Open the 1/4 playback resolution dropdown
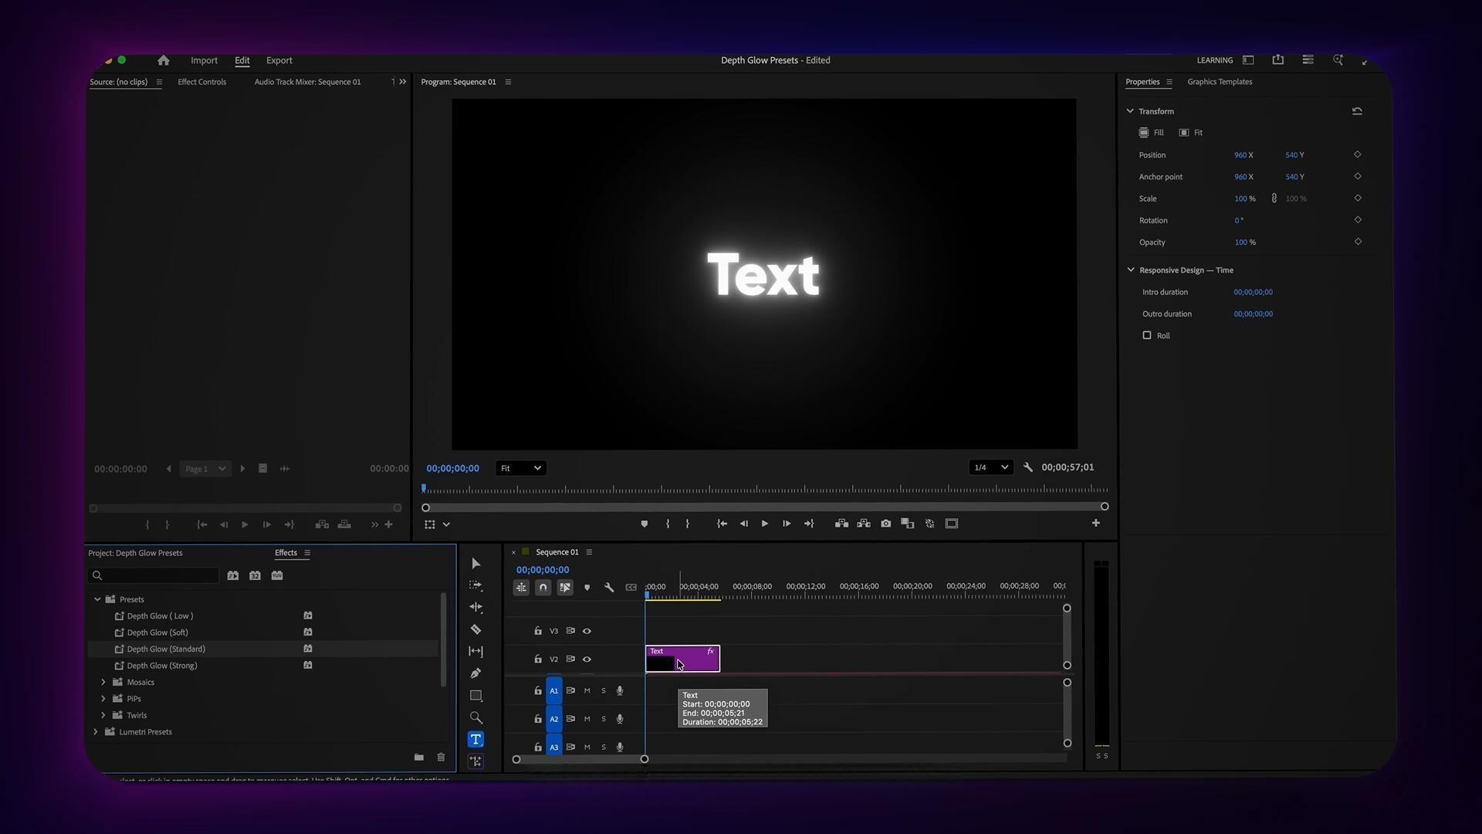The width and height of the screenshot is (1482, 834). (991, 467)
